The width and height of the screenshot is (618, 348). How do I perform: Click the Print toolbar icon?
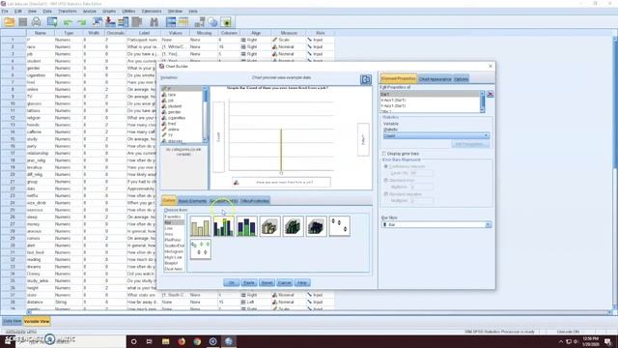[x=37, y=22]
